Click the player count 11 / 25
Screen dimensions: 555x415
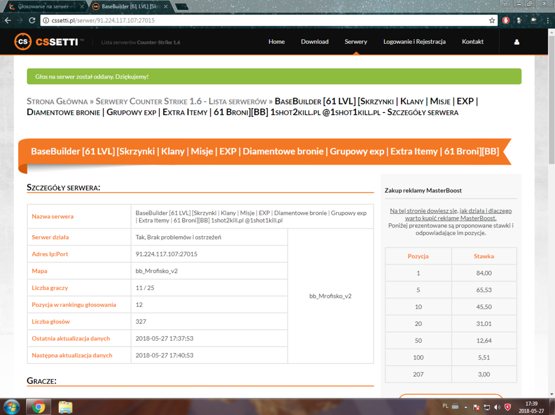point(145,288)
